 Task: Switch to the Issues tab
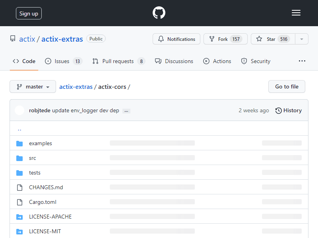[64, 61]
